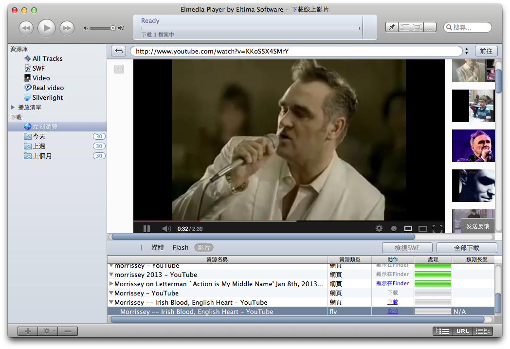Collapse the Morrissey - YouTube row
The height and width of the screenshot is (349, 510).
click(111, 293)
